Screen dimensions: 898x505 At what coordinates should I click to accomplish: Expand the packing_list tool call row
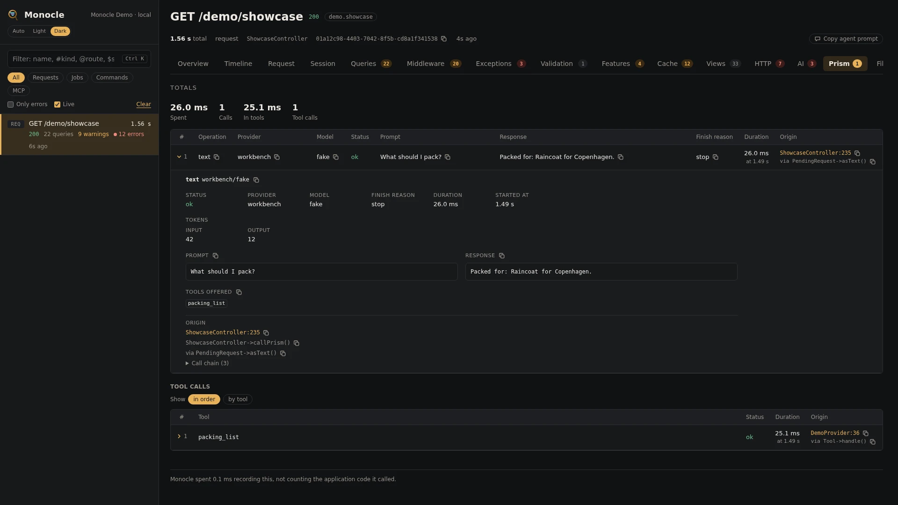(x=179, y=436)
